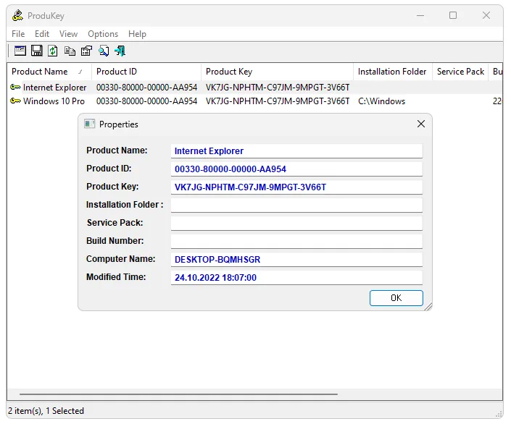Sort by Product Name column header
Image resolution: width=511 pixels, height=424 pixels.
(49, 71)
